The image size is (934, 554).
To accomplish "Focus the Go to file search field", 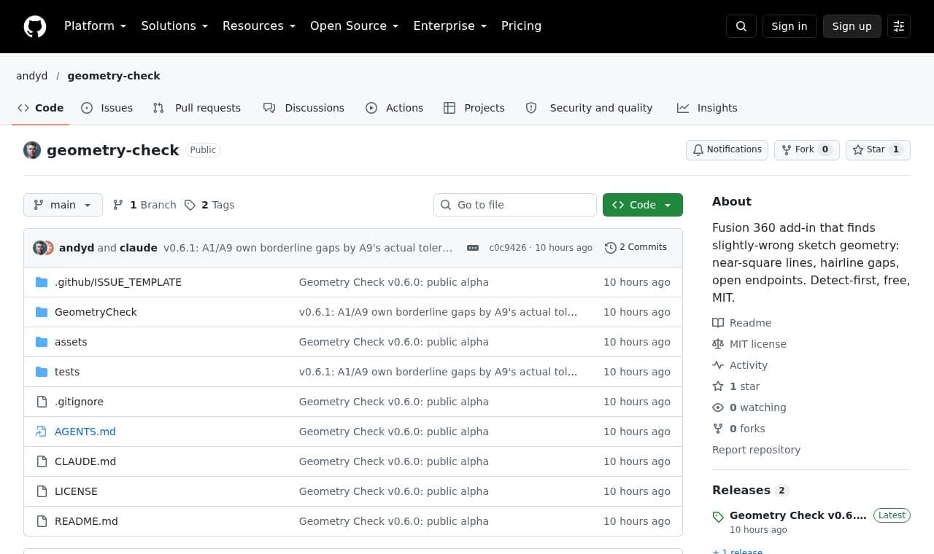I will (x=515, y=205).
